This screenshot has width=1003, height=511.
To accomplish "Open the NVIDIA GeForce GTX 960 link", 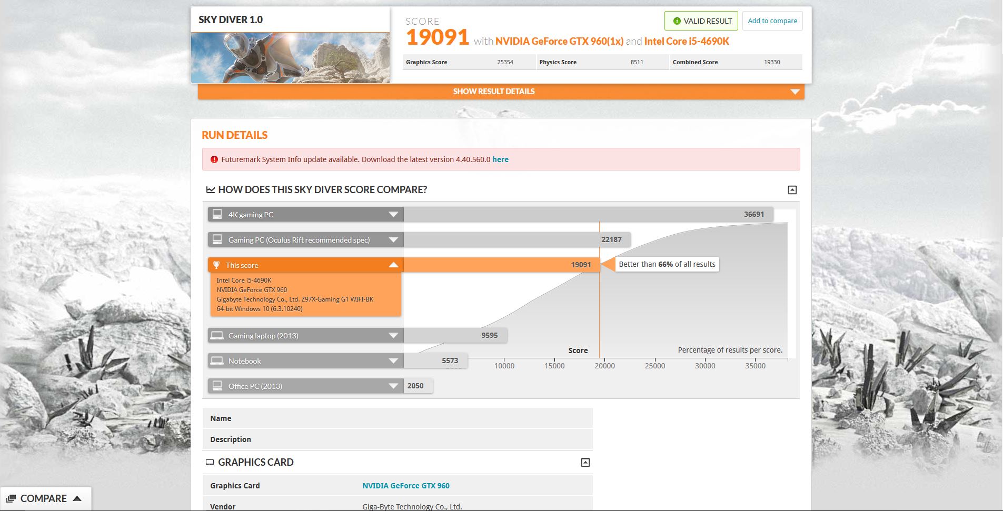I will [x=405, y=486].
